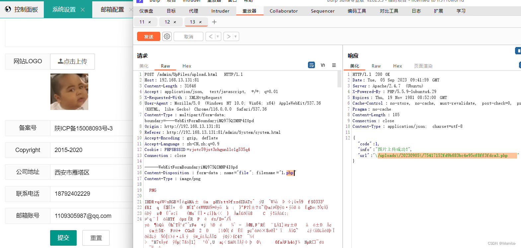Switch response view to Raw
Screen dimensions: 521x248
tap(376, 66)
